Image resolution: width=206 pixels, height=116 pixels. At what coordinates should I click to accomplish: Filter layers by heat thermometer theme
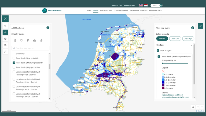point(28,40)
